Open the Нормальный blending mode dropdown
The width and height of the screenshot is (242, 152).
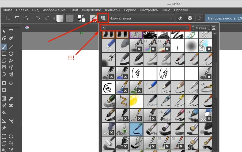(x=141, y=18)
